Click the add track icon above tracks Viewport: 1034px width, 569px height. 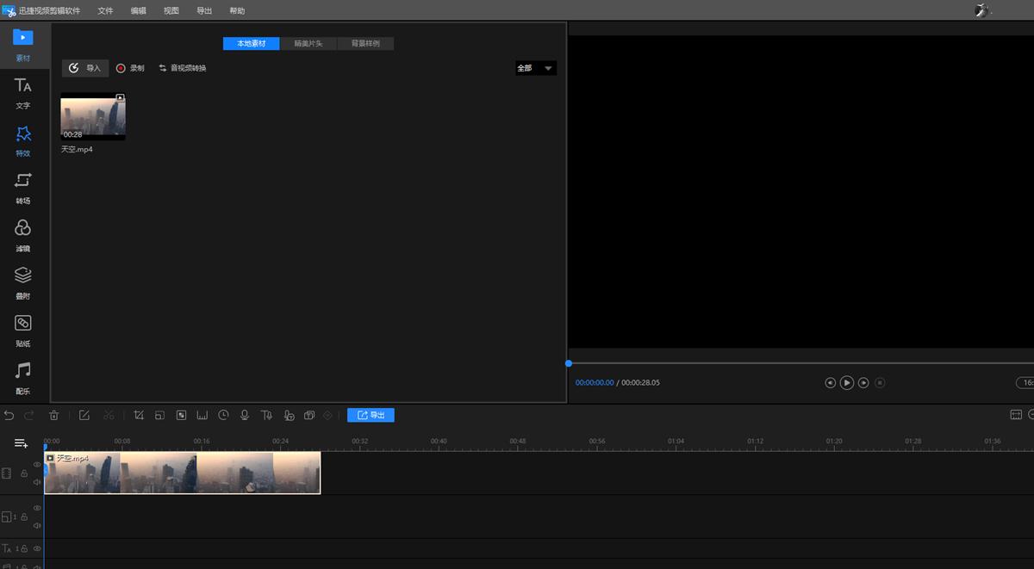tap(22, 443)
